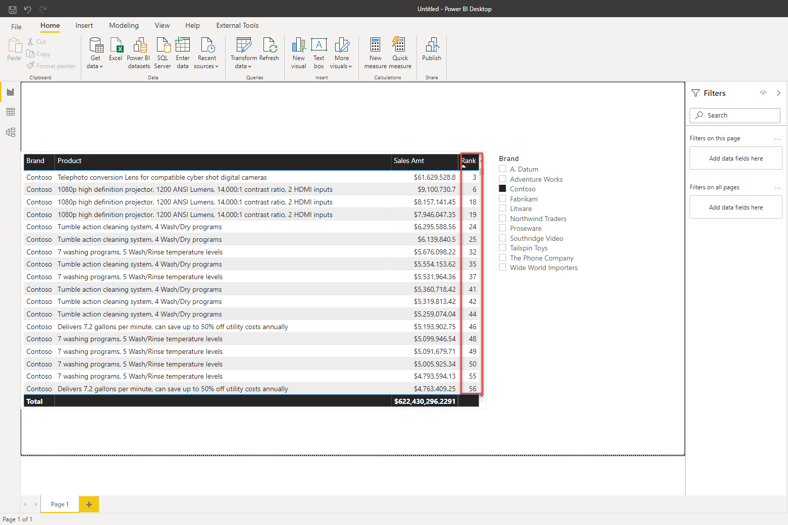
Task: Expand the Recent sources dropdown
Action: click(x=206, y=52)
